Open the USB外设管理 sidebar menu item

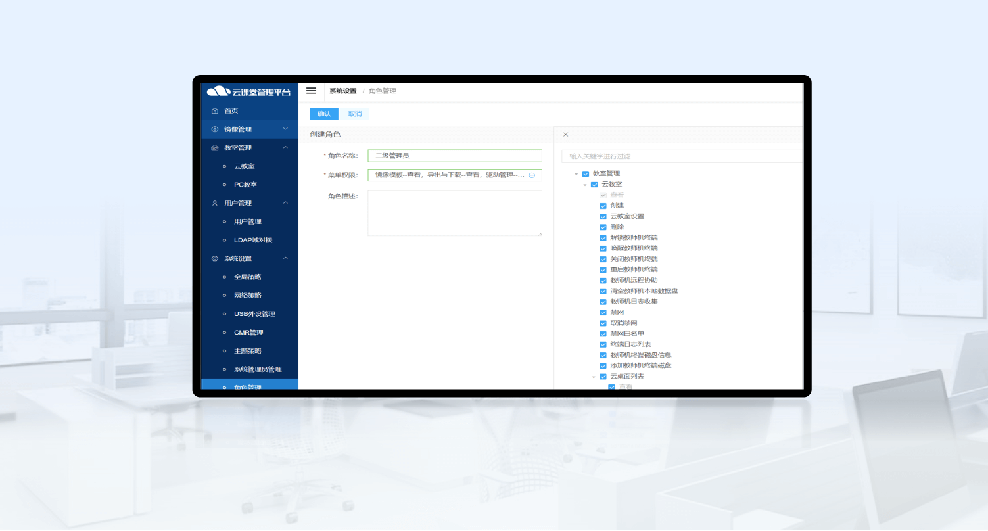(x=254, y=314)
